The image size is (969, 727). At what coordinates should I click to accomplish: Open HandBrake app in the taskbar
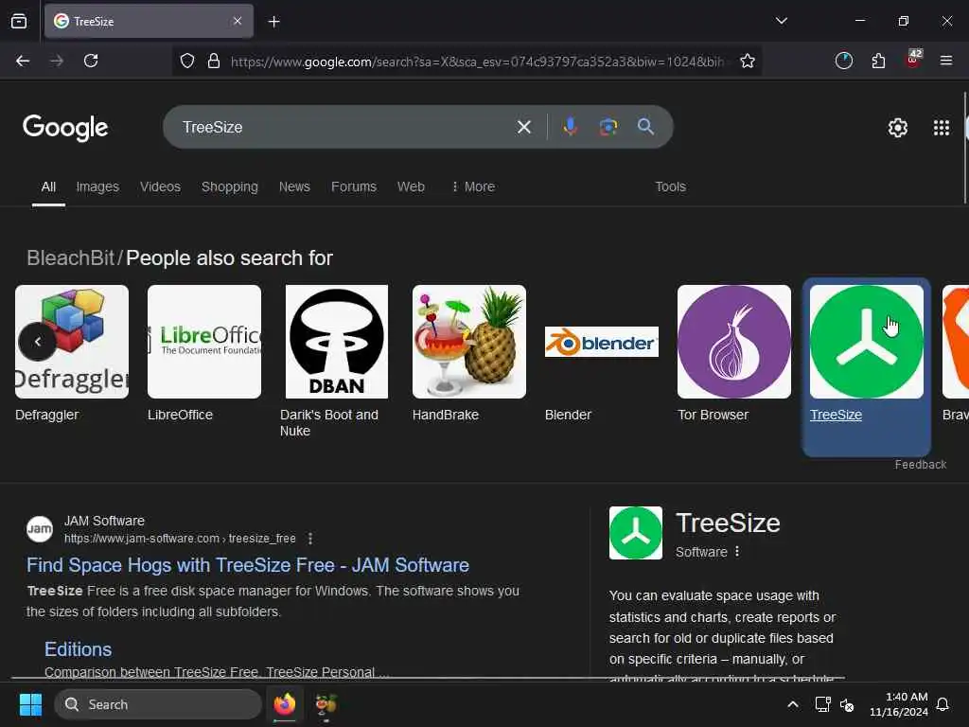[326, 704]
